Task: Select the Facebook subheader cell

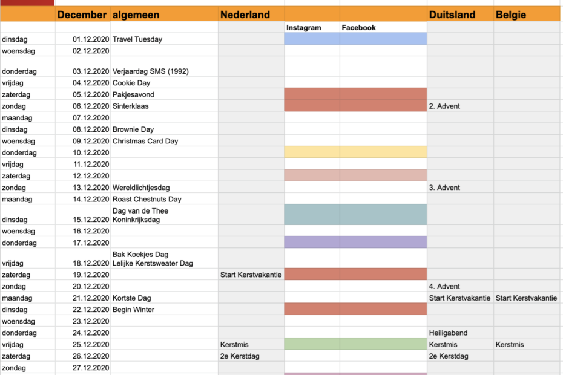Action: (383, 28)
